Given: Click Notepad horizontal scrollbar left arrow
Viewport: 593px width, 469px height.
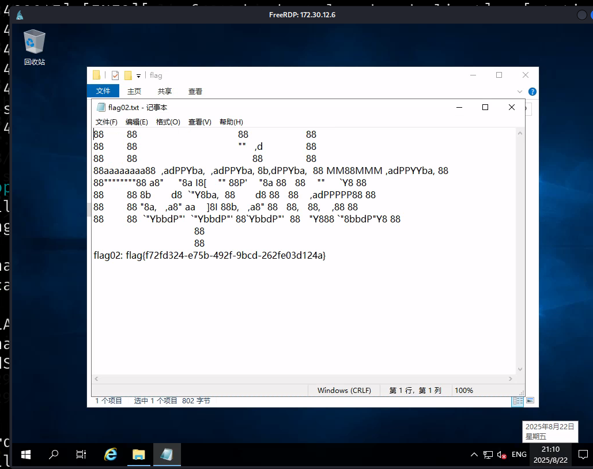Looking at the screenshot, I should pos(96,379).
